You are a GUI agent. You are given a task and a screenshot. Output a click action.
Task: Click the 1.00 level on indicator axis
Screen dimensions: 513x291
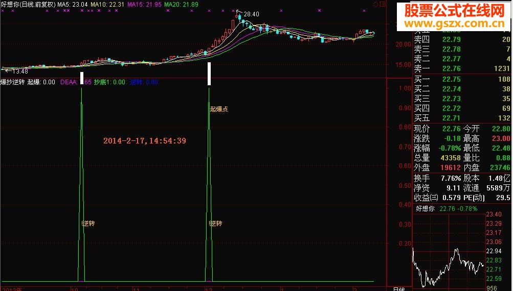point(405,88)
